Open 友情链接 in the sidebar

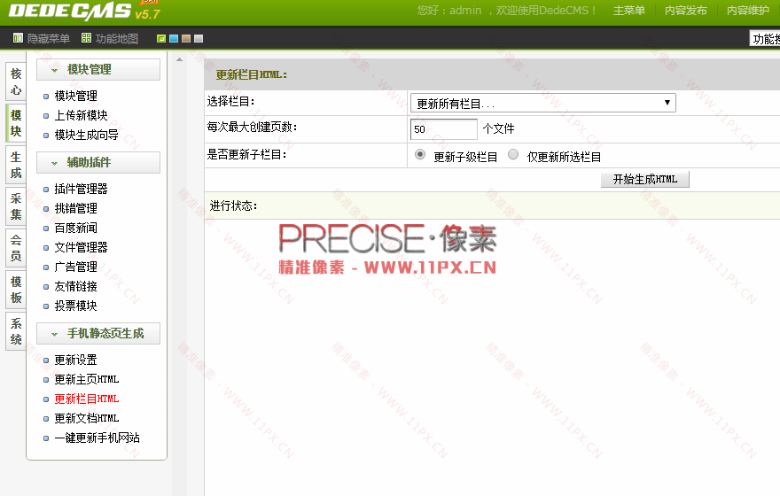(75, 286)
